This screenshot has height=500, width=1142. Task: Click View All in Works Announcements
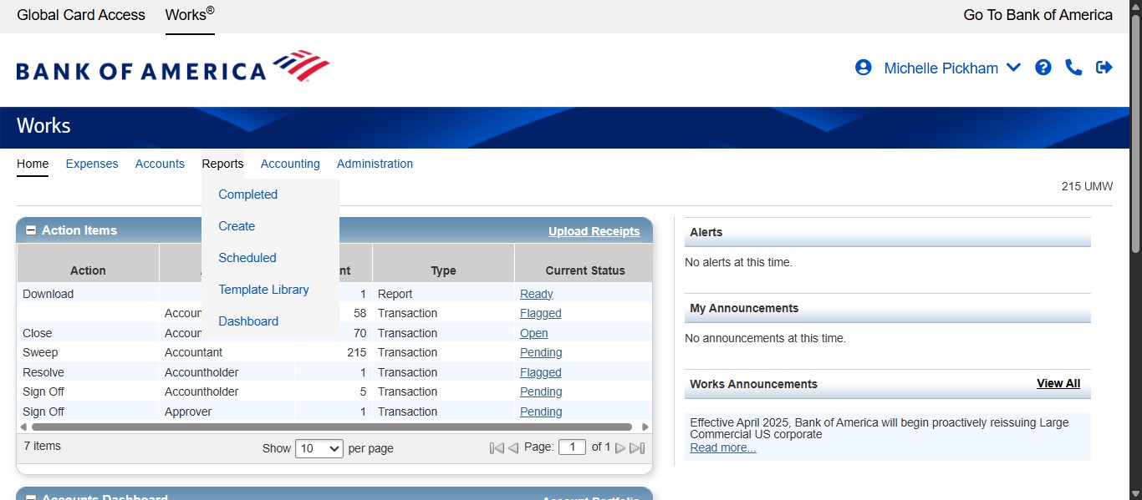(x=1058, y=384)
